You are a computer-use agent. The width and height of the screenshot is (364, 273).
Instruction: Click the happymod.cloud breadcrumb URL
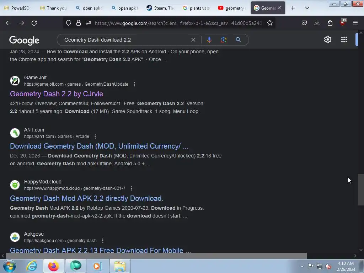[75, 188]
